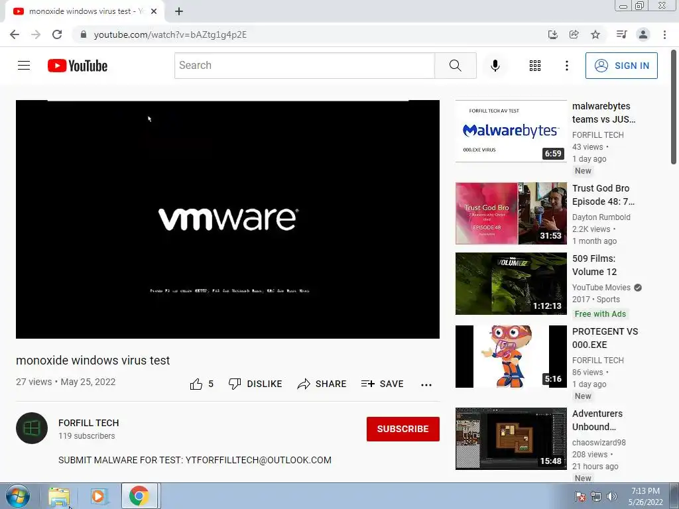Open Action Center flag in tray
The image size is (679, 509).
580,496
